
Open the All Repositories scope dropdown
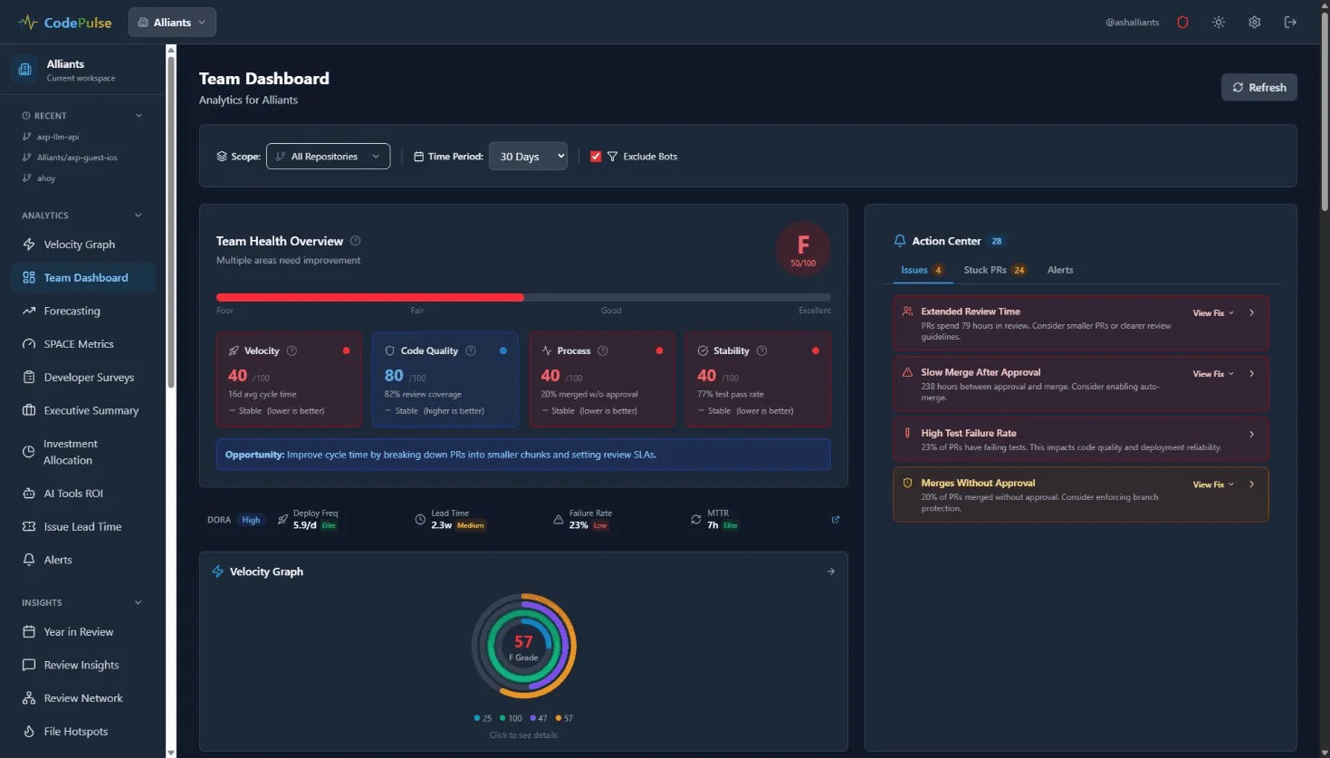pos(328,156)
